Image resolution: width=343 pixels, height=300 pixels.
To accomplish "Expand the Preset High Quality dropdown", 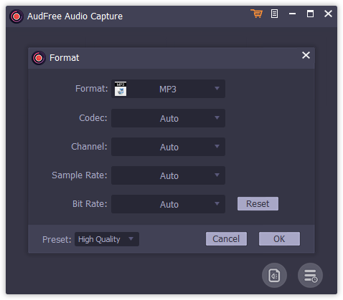I will [107, 239].
